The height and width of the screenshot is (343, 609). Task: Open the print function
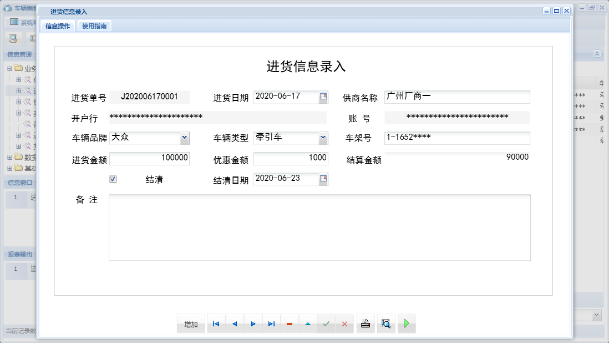click(x=365, y=323)
